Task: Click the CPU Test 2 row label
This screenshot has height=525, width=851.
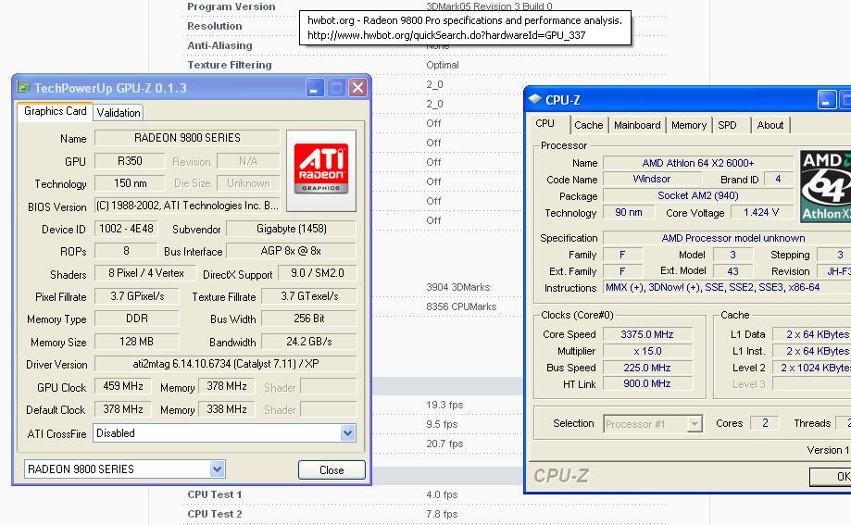Action: coord(215,514)
